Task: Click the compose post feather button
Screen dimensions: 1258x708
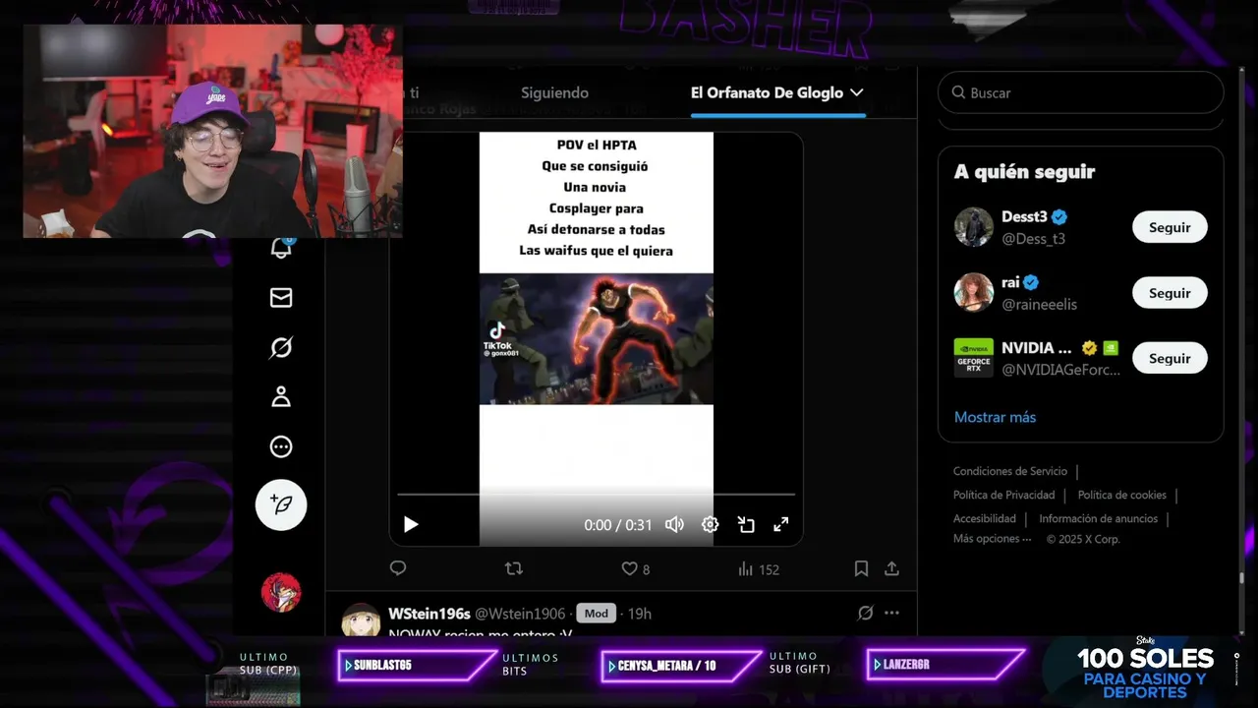Action: 281,504
